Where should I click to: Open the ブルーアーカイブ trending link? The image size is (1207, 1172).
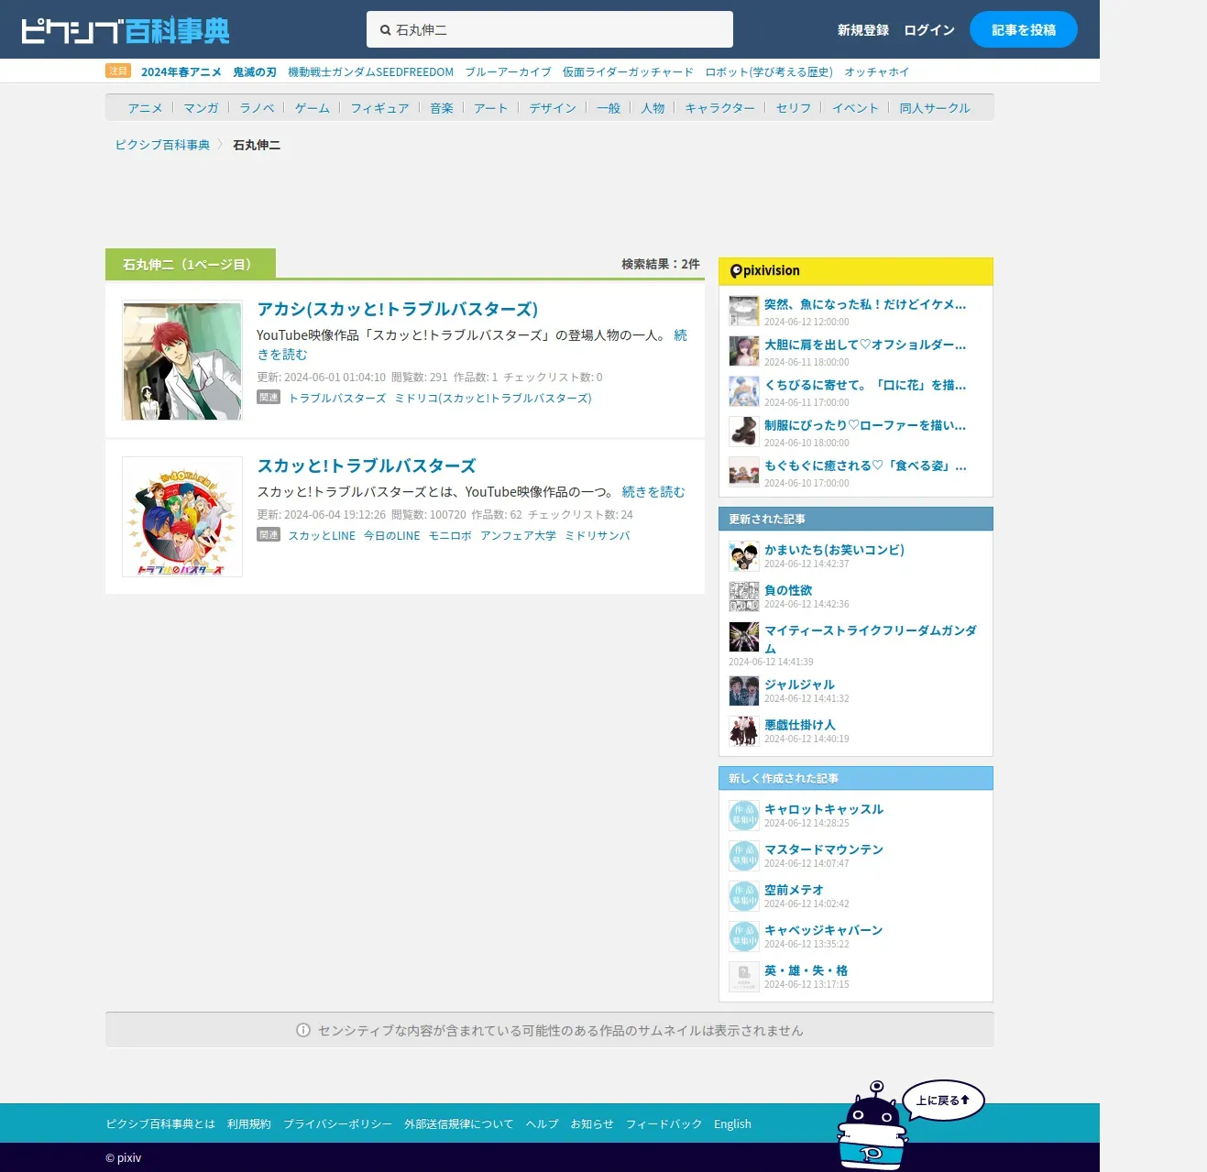(x=508, y=71)
